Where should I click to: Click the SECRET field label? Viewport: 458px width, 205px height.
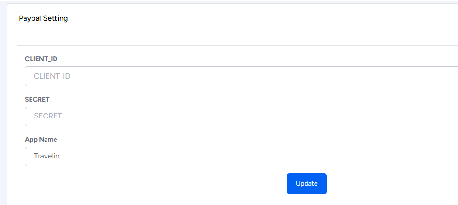[37, 99]
